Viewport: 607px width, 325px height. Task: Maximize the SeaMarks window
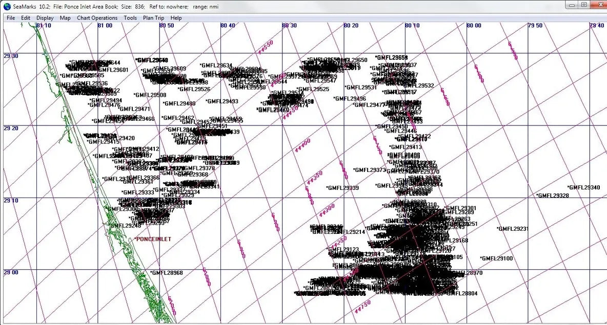tap(584, 5)
